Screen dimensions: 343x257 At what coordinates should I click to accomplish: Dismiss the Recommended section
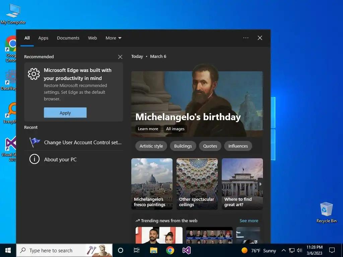[x=120, y=57]
